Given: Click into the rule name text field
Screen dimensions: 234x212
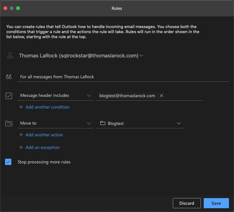Looking at the screenshot, I should [x=123, y=77].
